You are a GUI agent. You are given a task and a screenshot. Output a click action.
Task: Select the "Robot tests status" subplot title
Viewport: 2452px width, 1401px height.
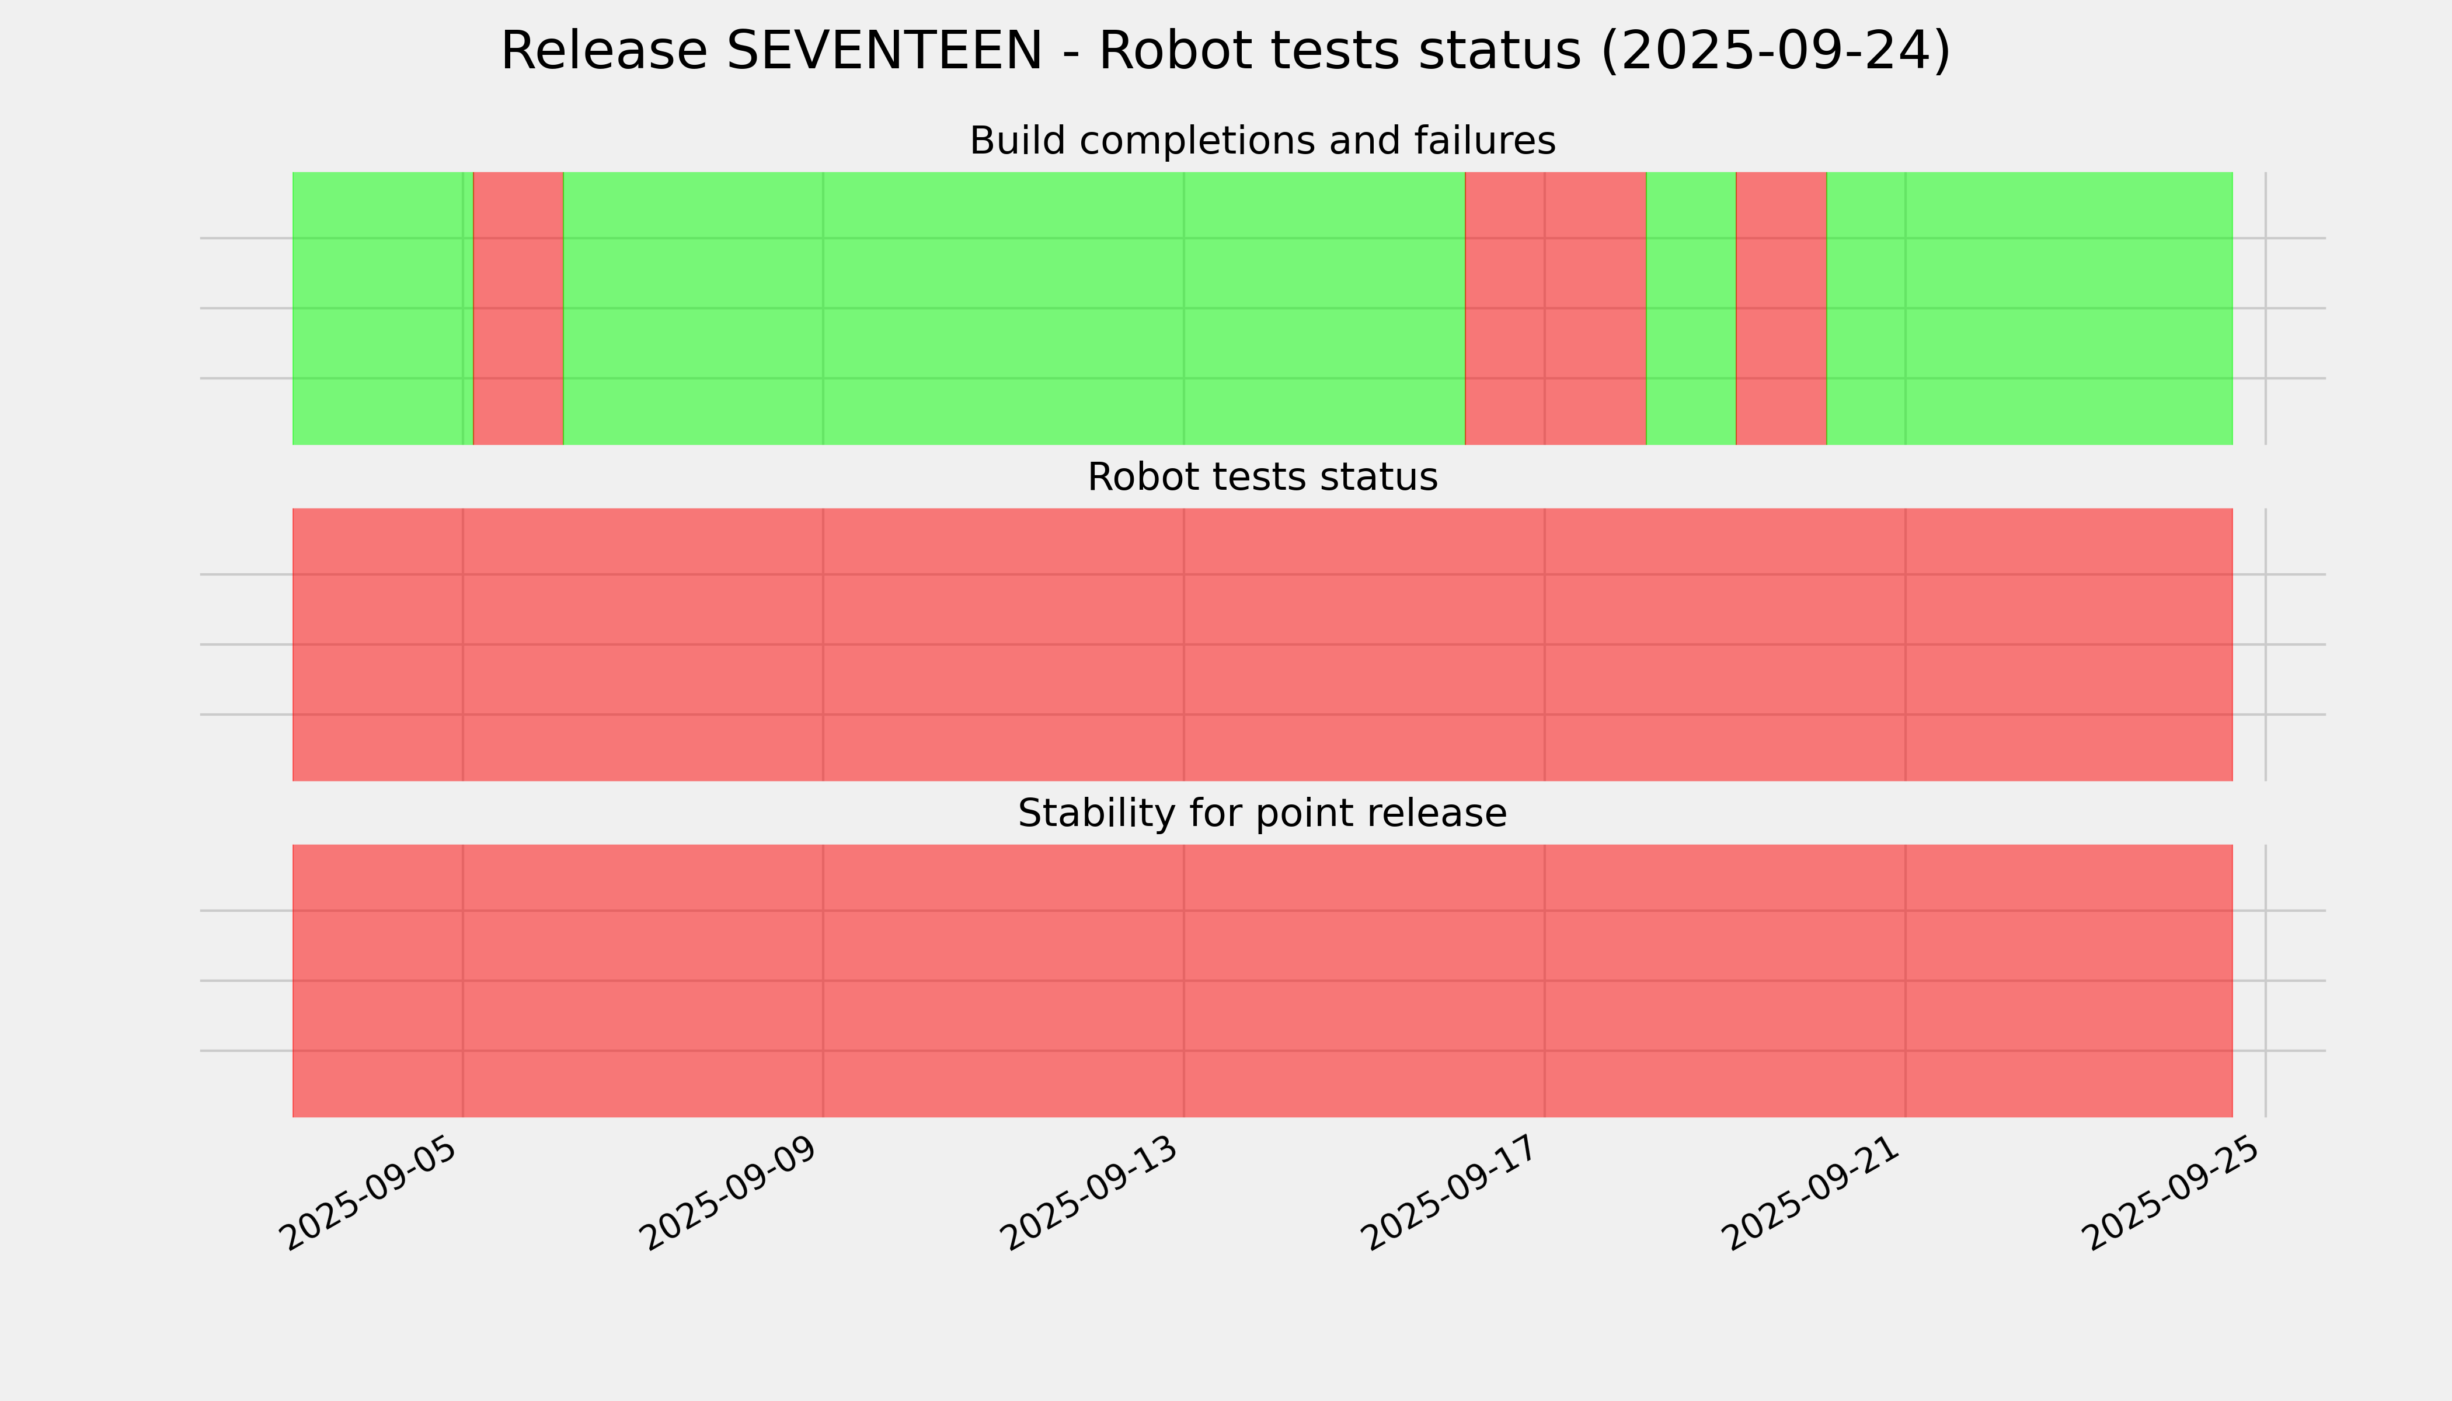(x=1262, y=478)
